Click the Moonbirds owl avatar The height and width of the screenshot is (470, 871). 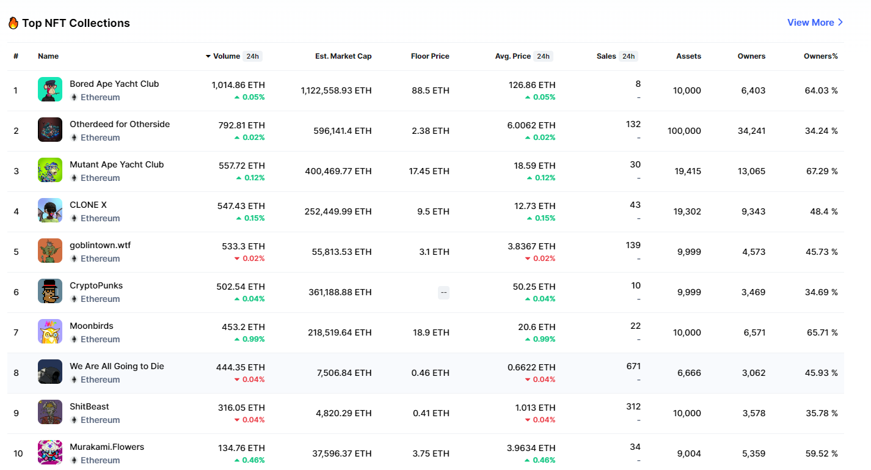[50, 331]
